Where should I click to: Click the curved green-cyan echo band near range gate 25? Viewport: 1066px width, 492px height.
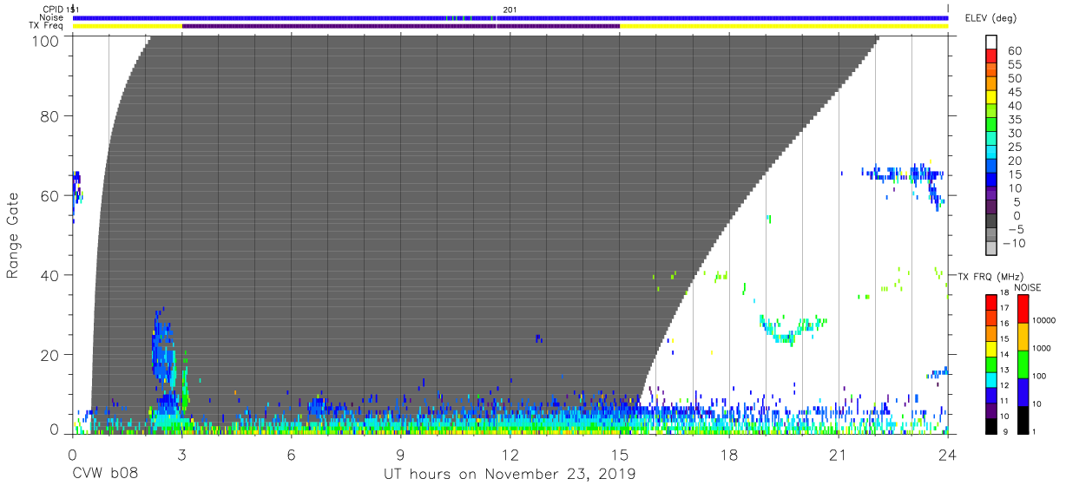(x=792, y=330)
